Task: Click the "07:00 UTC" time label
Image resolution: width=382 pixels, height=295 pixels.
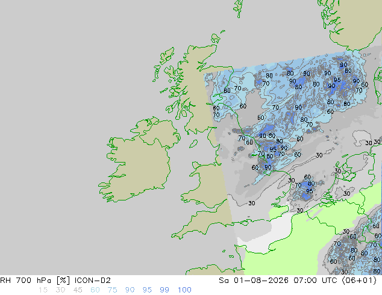Action: pos(315,281)
